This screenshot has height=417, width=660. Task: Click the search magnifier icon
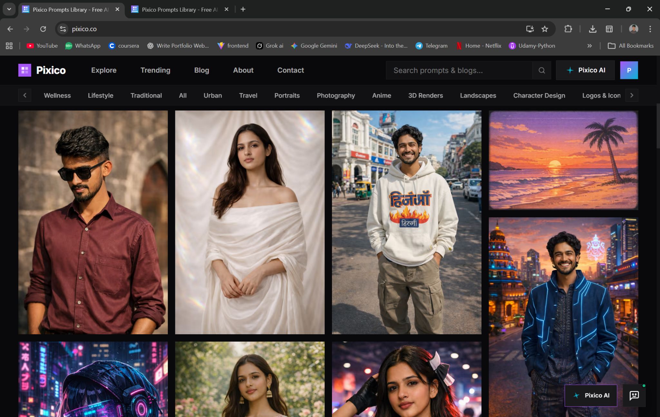pos(542,70)
